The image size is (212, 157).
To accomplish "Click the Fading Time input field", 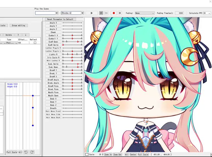I will pos(179,13).
